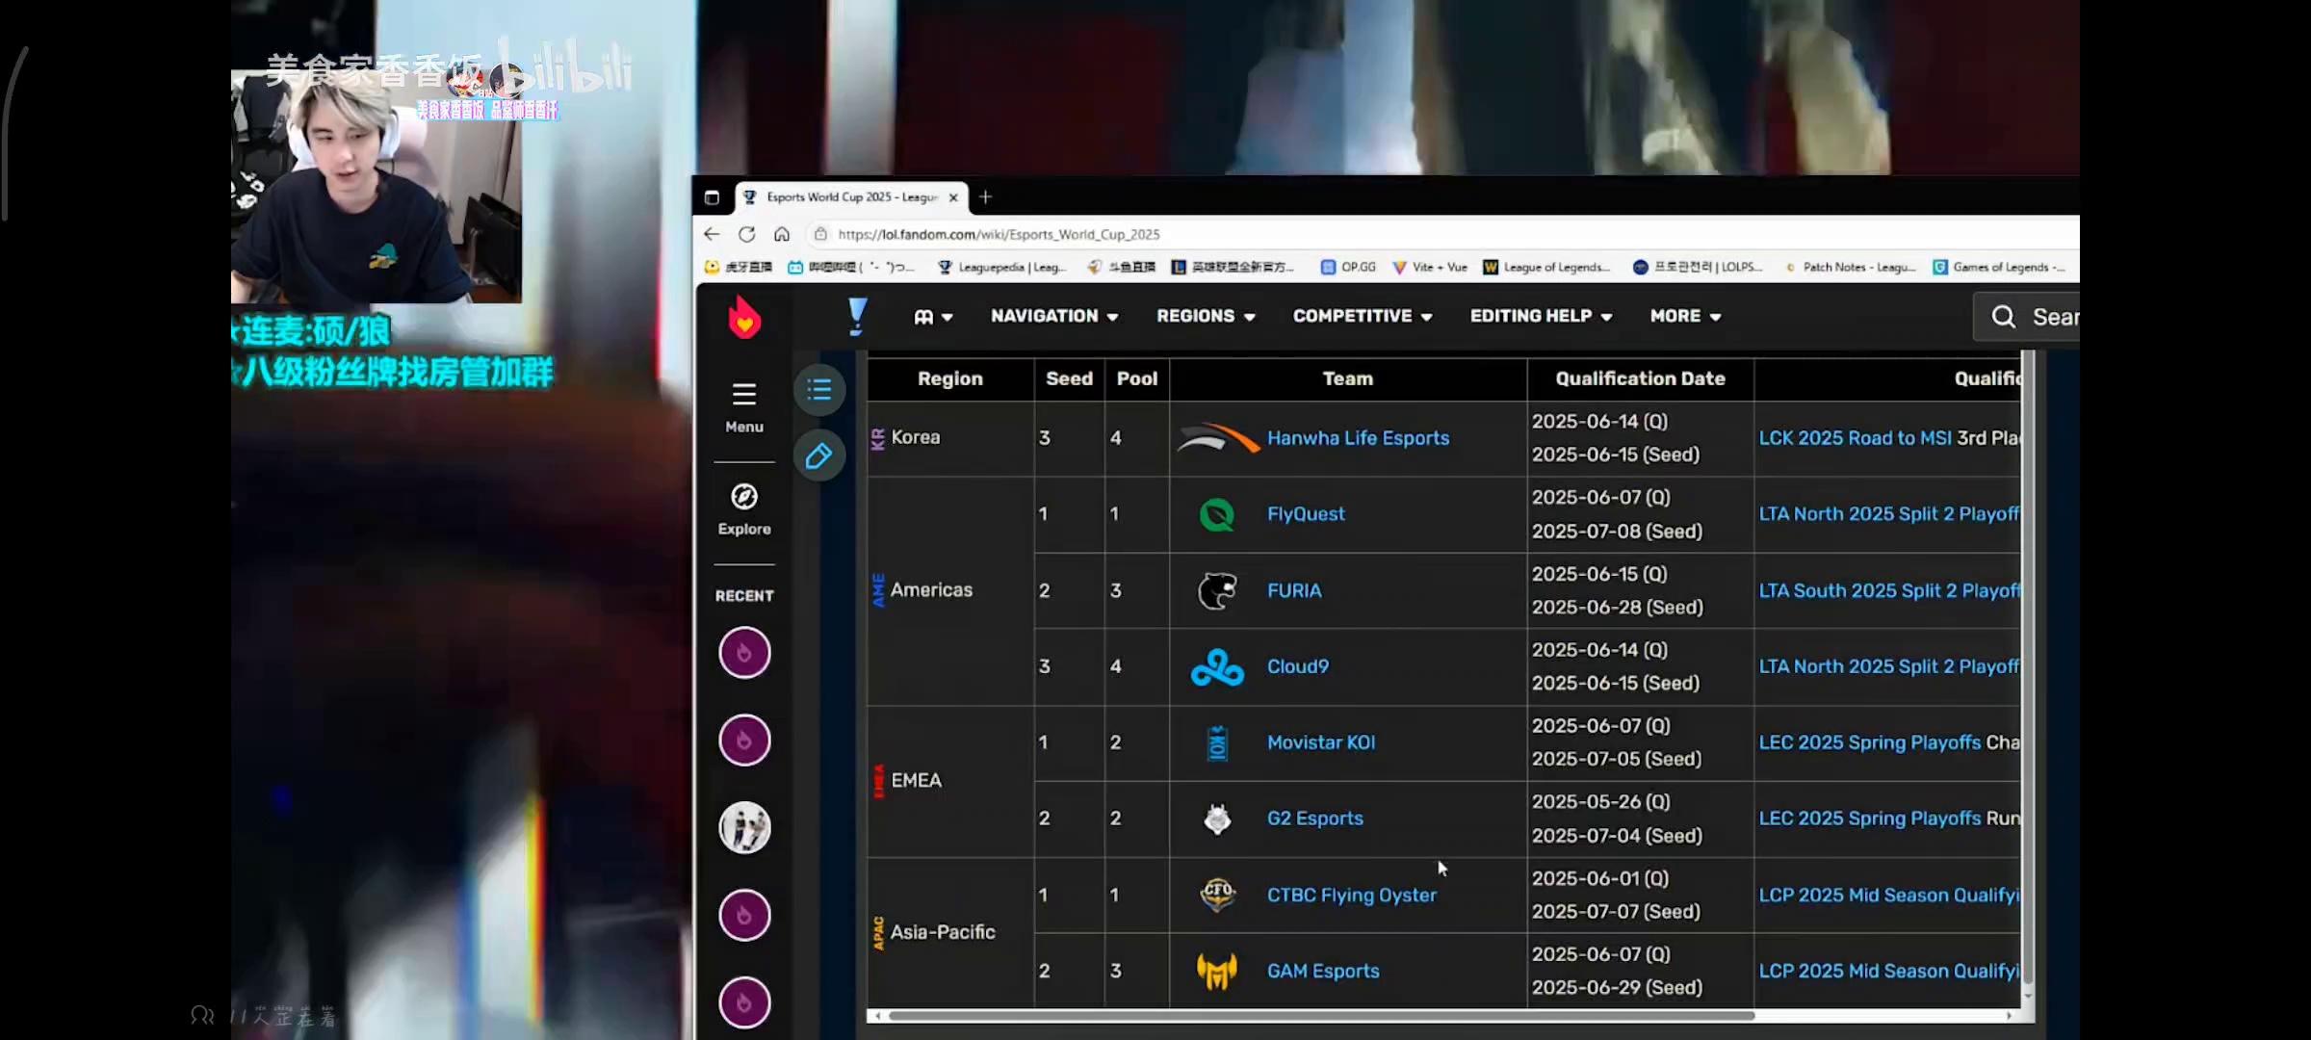This screenshot has width=2311, height=1040.
Task: Click the G2 Esports samurai logo
Action: coord(1217,819)
